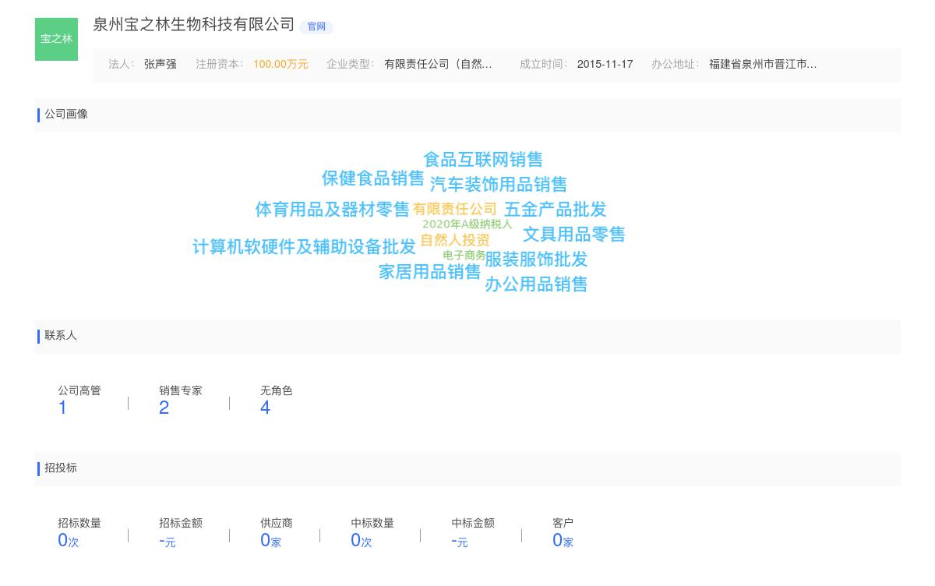Viewport: 935px width, 586px height.
Task: Select the 电子商务 tag
Action: (464, 256)
